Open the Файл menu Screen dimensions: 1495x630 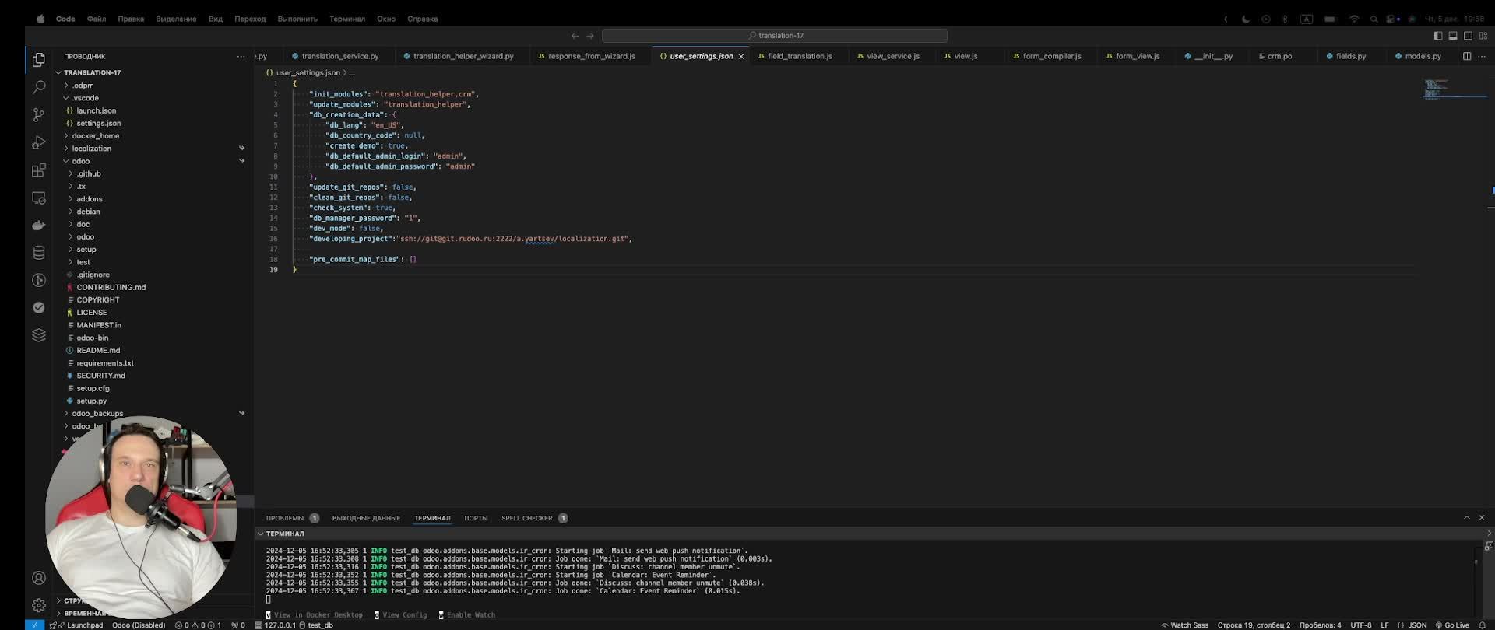click(x=97, y=19)
